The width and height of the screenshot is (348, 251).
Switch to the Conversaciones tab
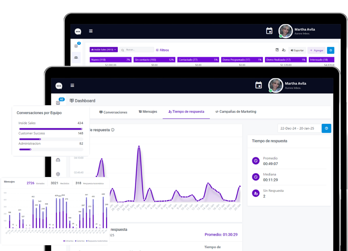pyautogui.click(x=113, y=112)
